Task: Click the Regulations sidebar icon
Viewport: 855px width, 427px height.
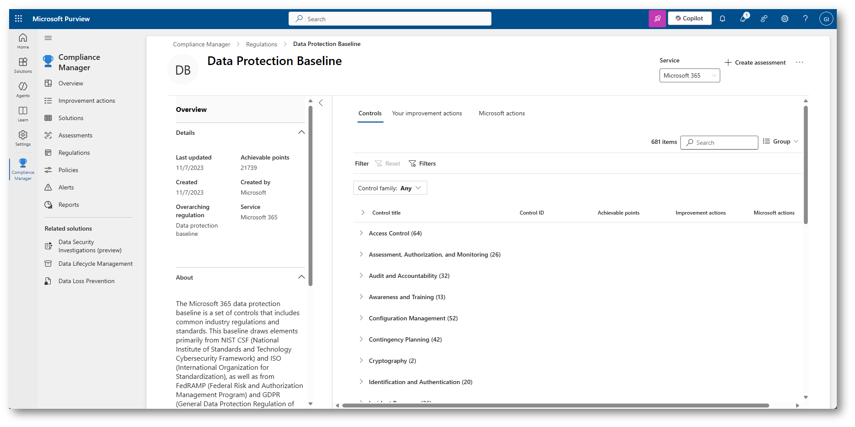Action: 49,153
